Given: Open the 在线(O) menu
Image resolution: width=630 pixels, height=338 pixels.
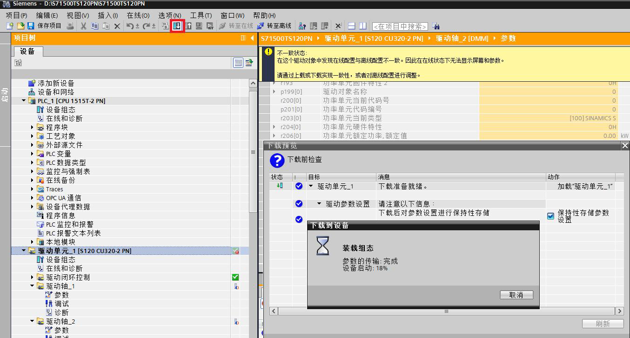Looking at the screenshot, I should [138, 15].
